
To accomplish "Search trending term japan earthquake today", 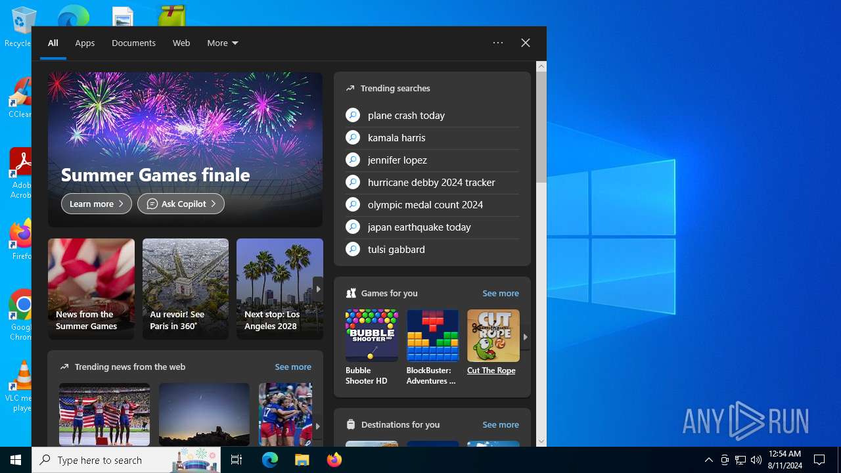I will (419, 227).
